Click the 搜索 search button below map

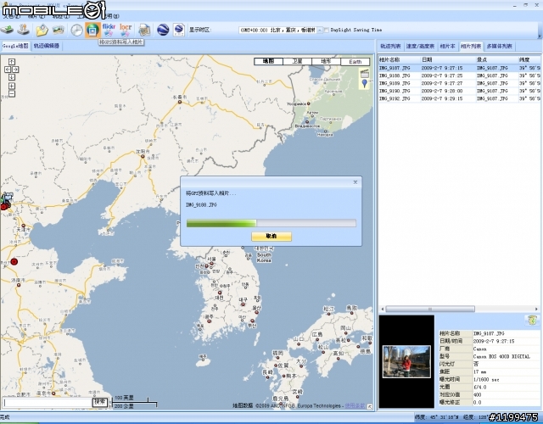(x=100, y=402)
